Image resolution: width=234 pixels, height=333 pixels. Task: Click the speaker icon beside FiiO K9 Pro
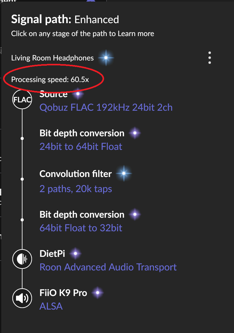(x=22, y=298)
